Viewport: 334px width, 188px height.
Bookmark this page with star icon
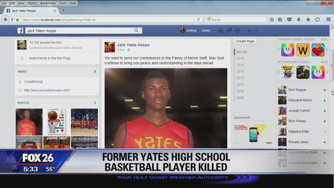point(272,20)
